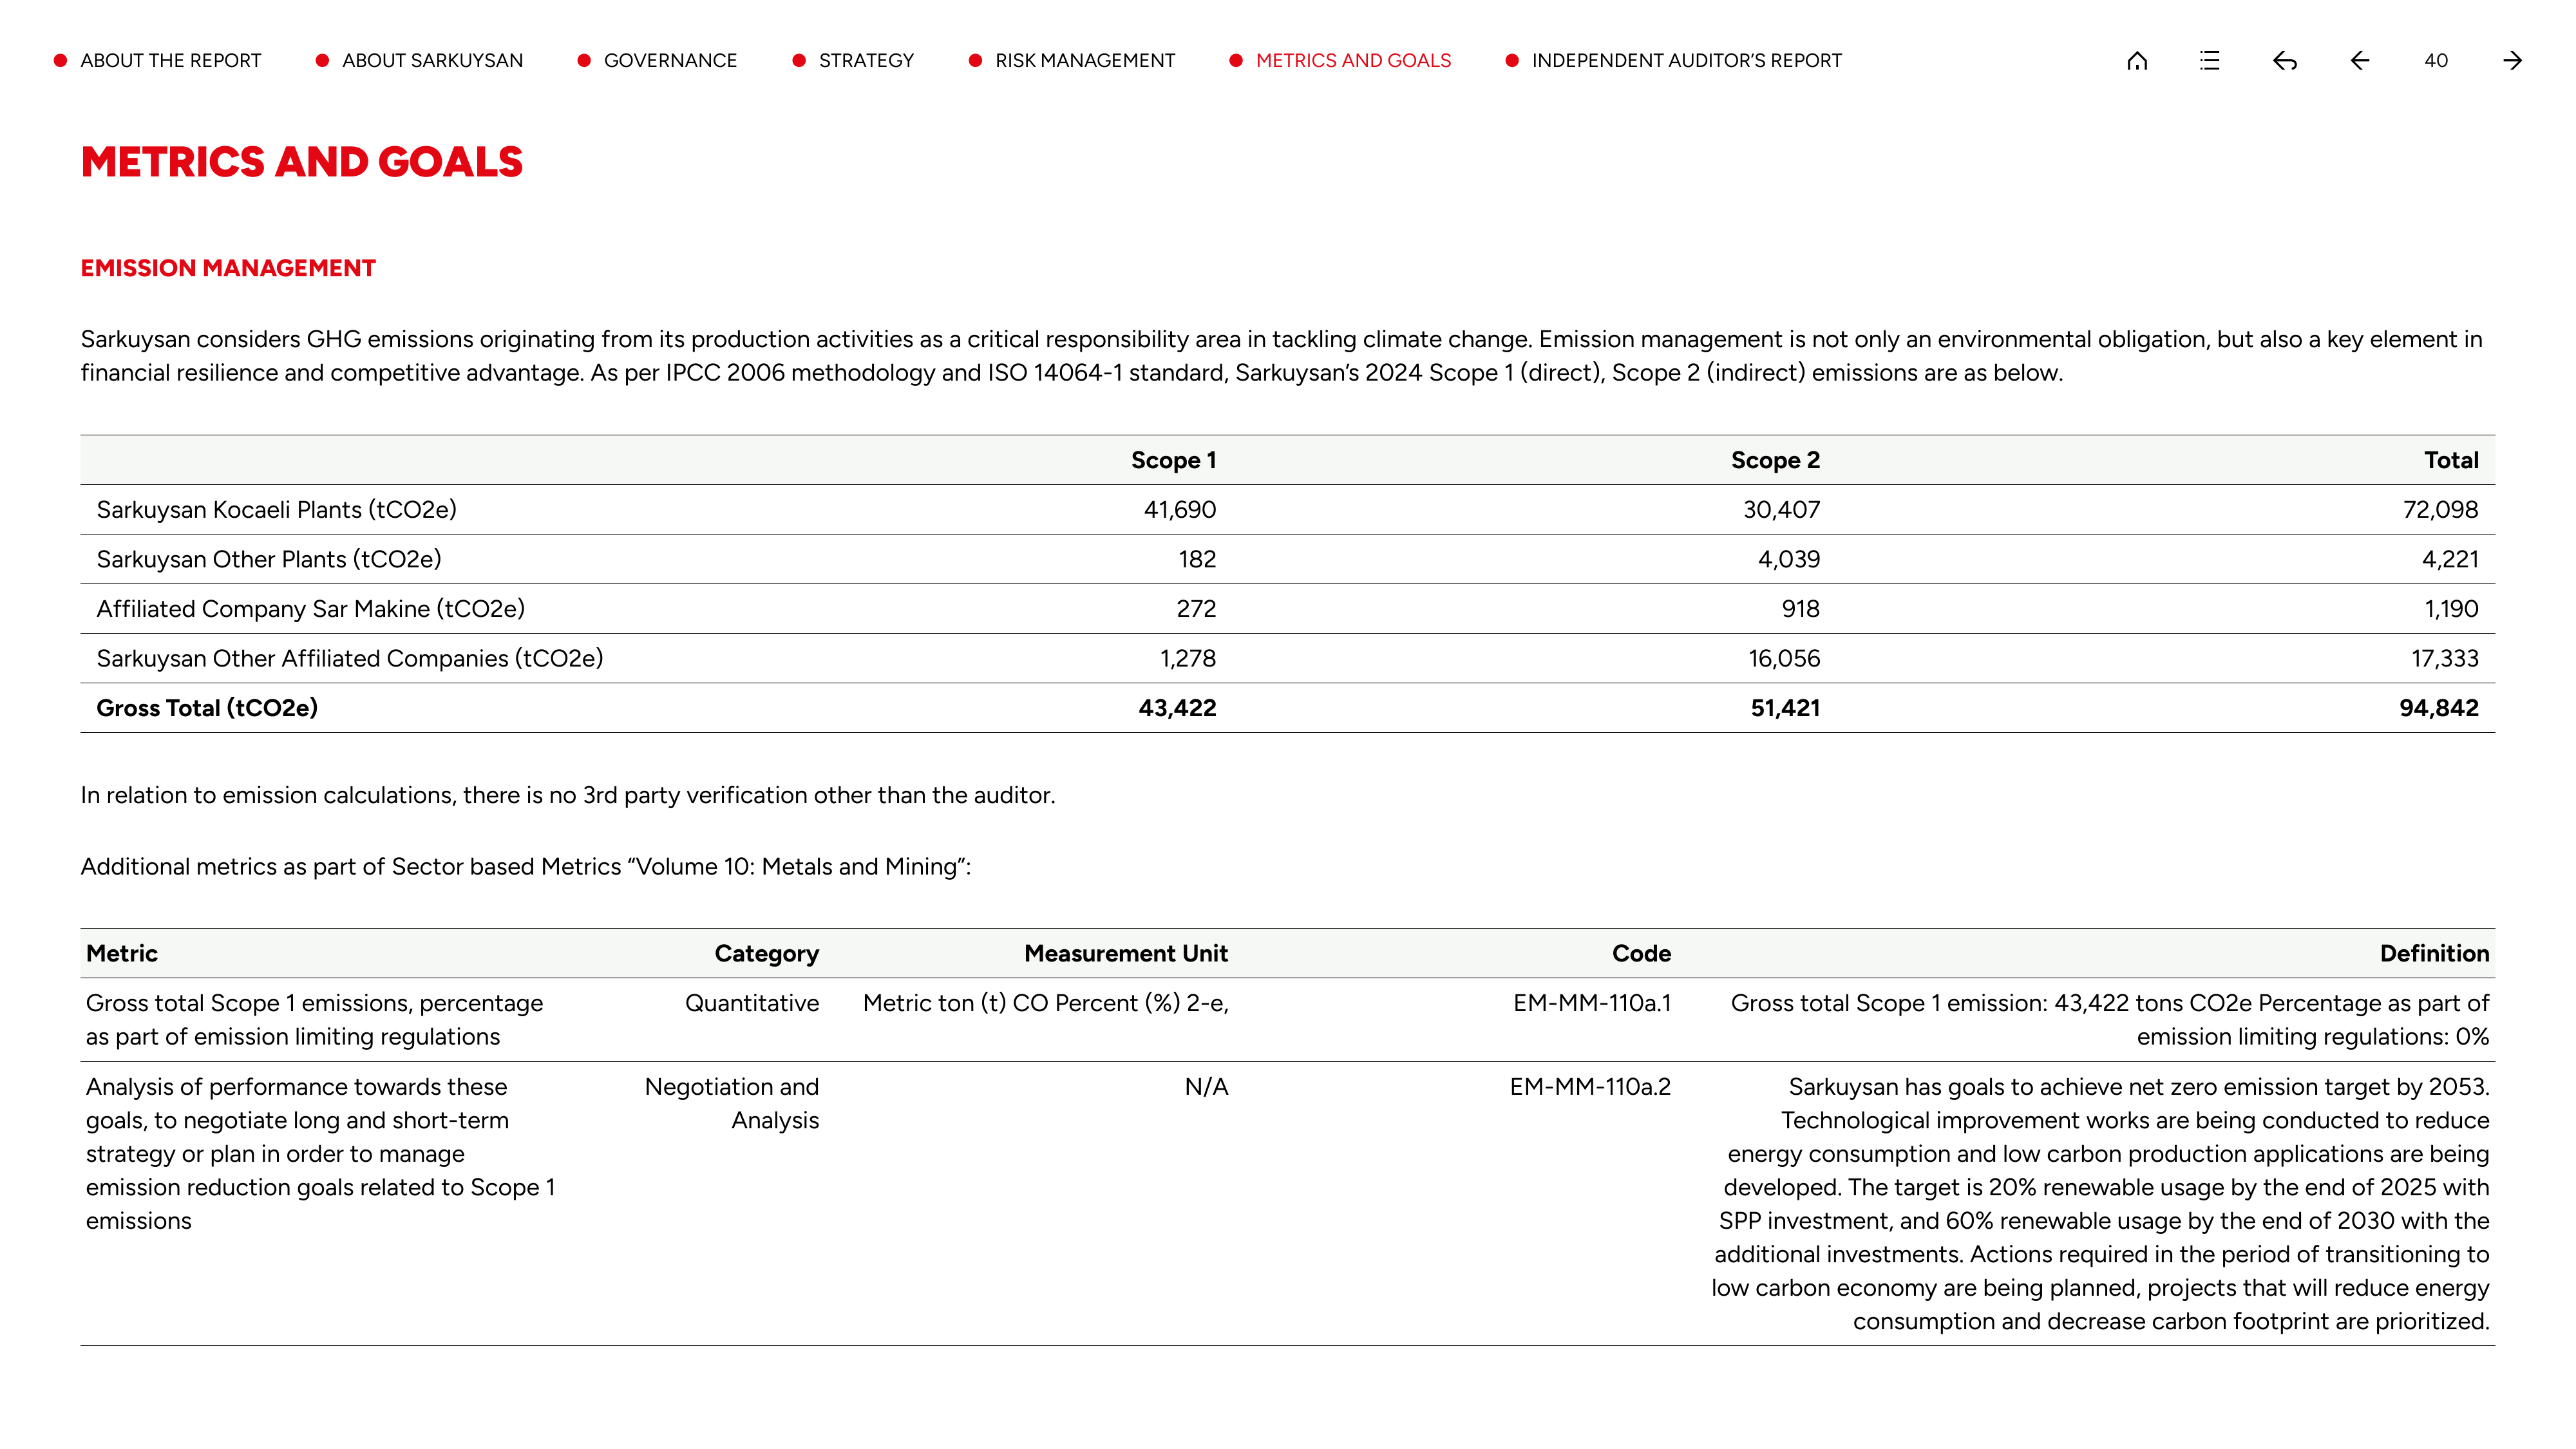Click the N/A measurement unit cell
Image resolution: width=2576 pixels, height=1449 pixels.
click(x=1206, y=1087)
